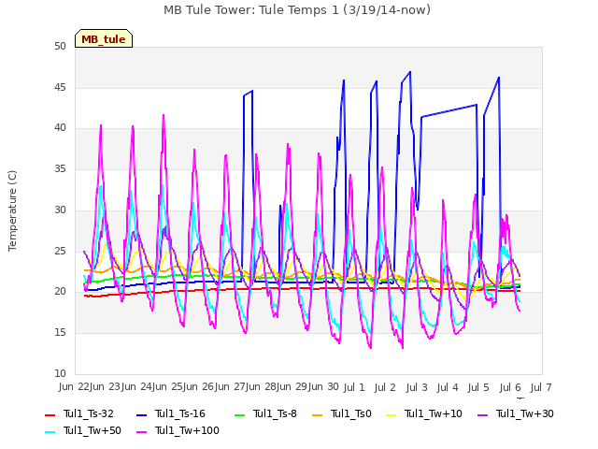Select the Tul1_Ts-32 legend label

click(89, 413)
